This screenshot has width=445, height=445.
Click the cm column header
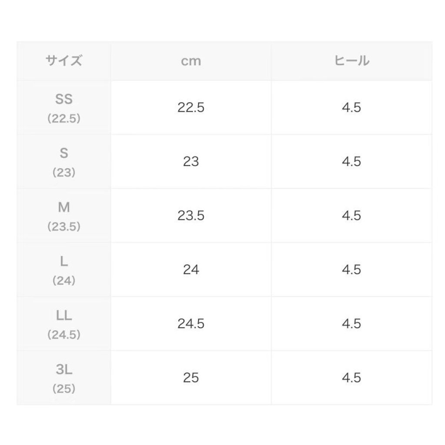pos(191,61)
